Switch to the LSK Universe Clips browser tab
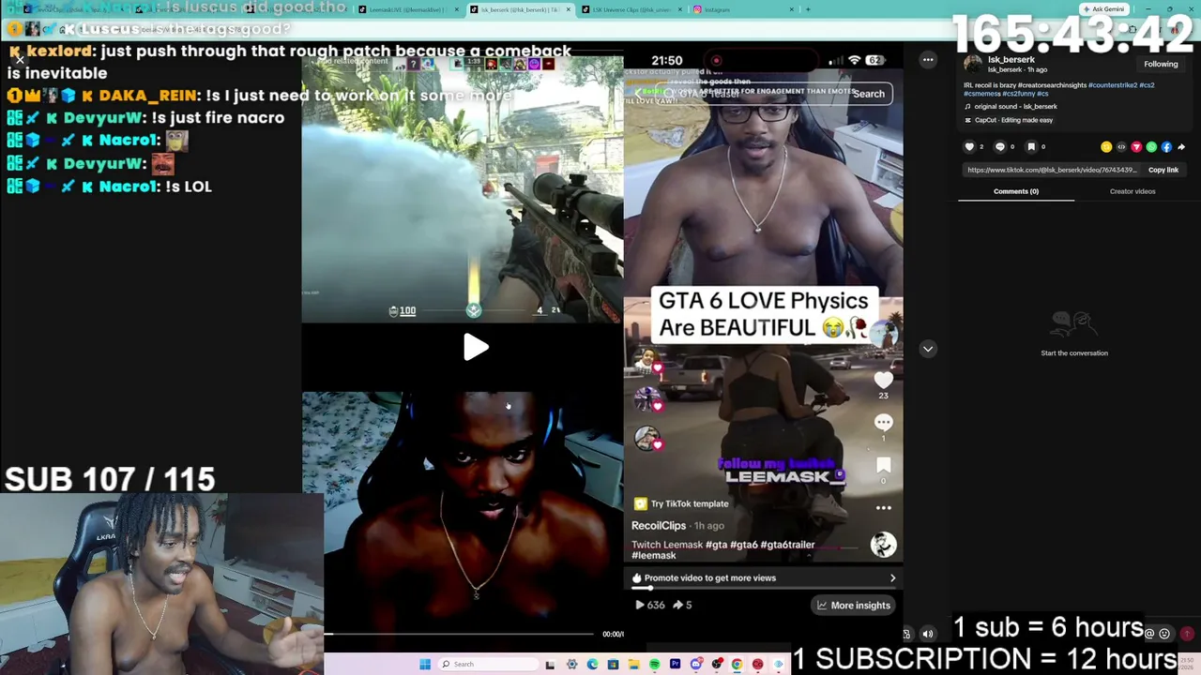The height and width of the screenshot is (675, 1201). (631, 9)
